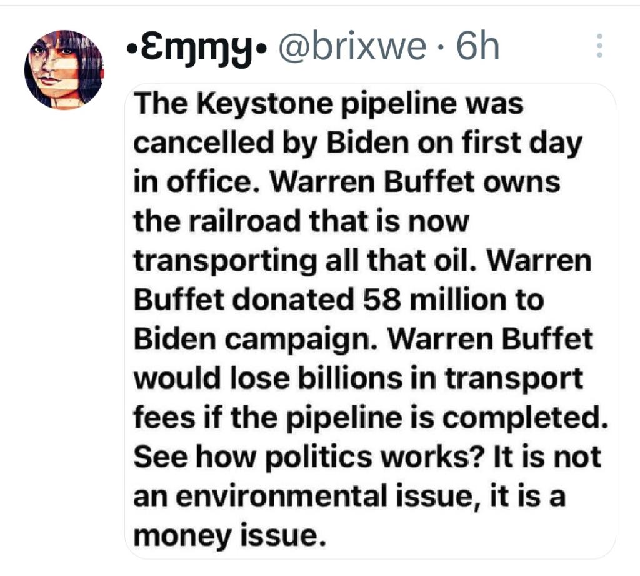Open the three-dot more options menu
This screenshot has width=640, height=576.
pyautogui.click(x=599, y=46)
